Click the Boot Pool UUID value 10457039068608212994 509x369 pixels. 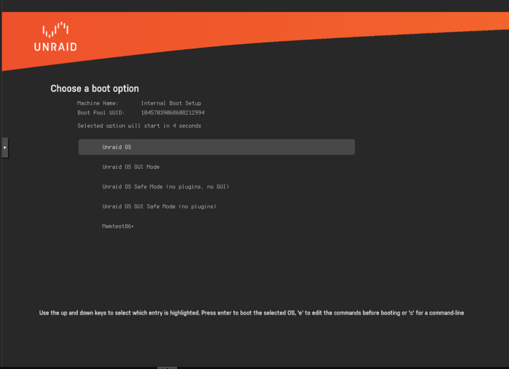[x=173, y=112]
